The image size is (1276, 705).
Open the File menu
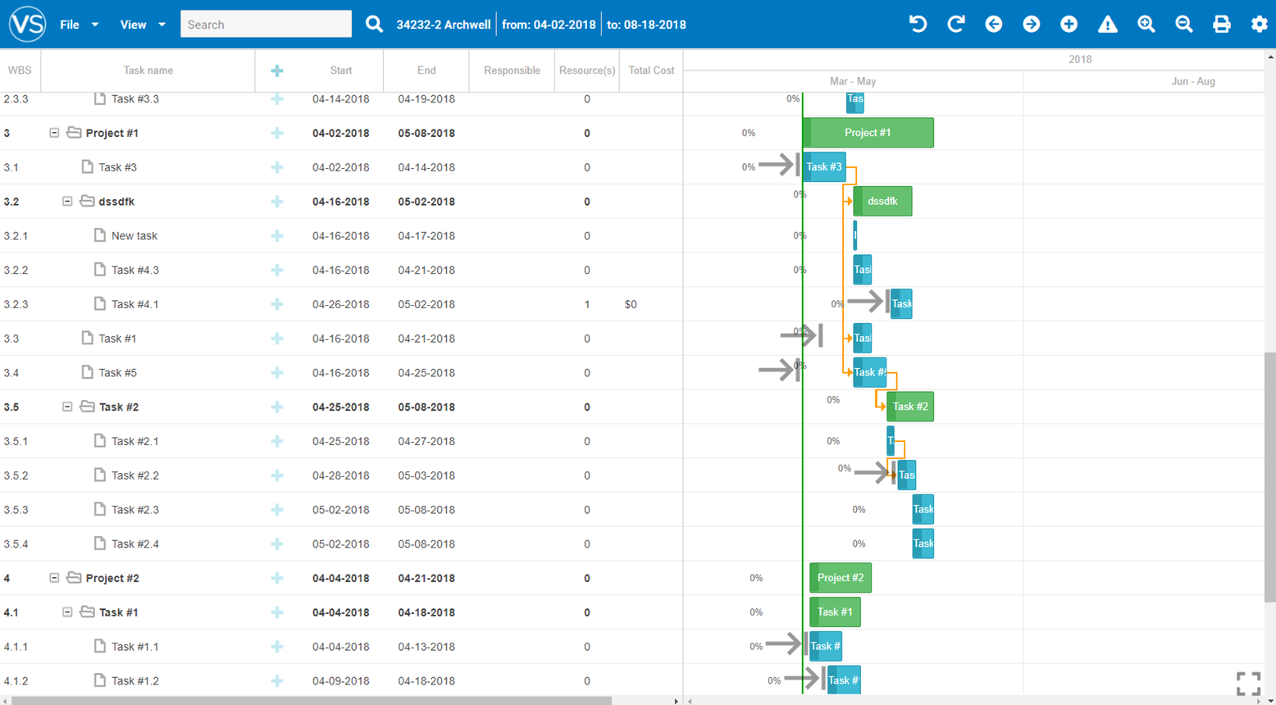coord(79,25)
